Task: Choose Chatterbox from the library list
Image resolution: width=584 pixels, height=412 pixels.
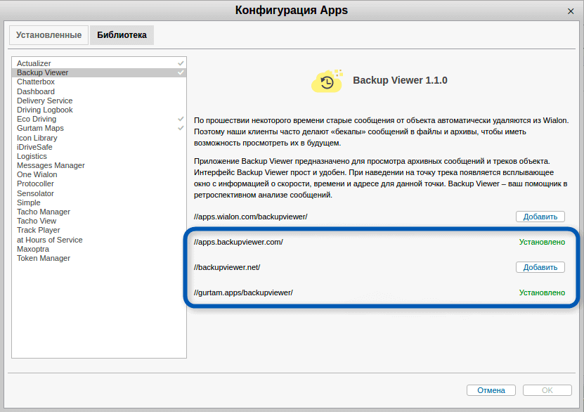Action: tap(99, 82)
